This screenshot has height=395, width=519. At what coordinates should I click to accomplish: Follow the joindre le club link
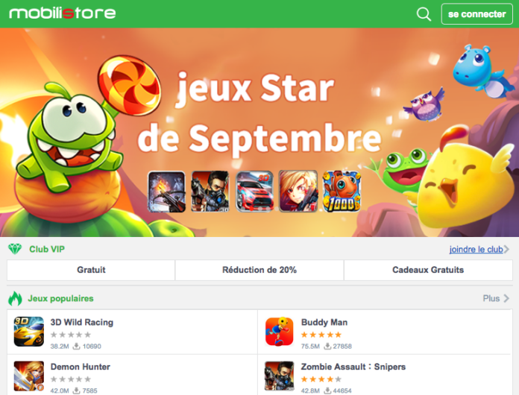(x=476, y=249)
